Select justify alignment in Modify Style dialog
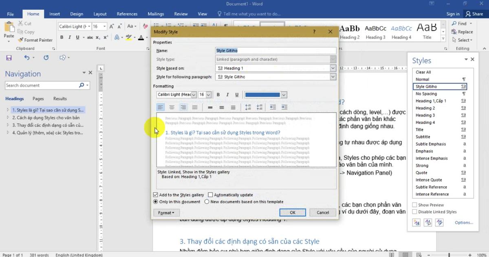 (x=195, y=107)
